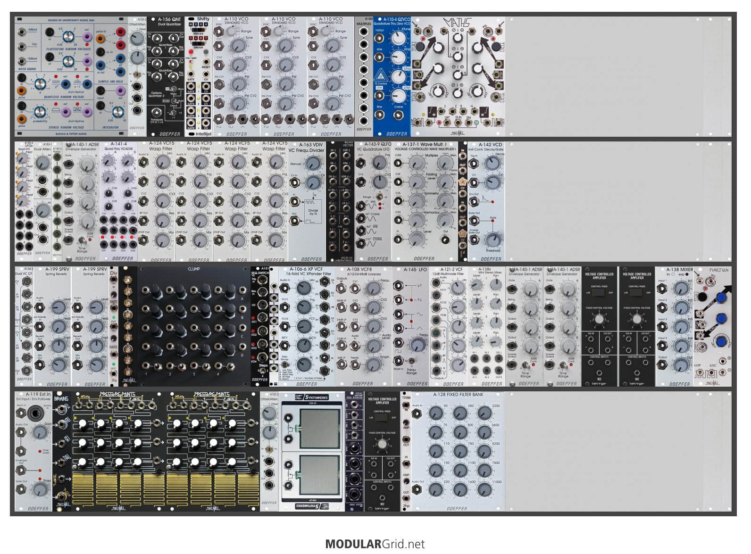Click the Q knob on A-106-6 XP VCF
The height and width of the screenshot is (554, 751).
tap(304, 364)
